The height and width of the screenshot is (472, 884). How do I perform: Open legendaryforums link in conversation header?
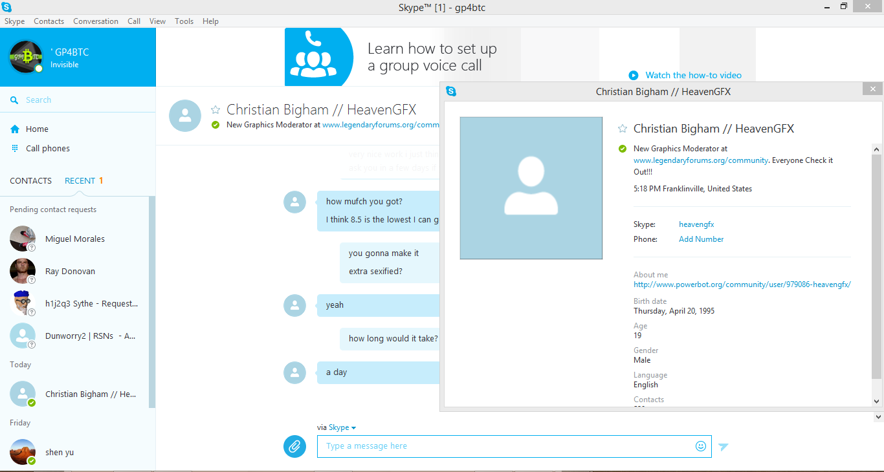click(381, 125)
